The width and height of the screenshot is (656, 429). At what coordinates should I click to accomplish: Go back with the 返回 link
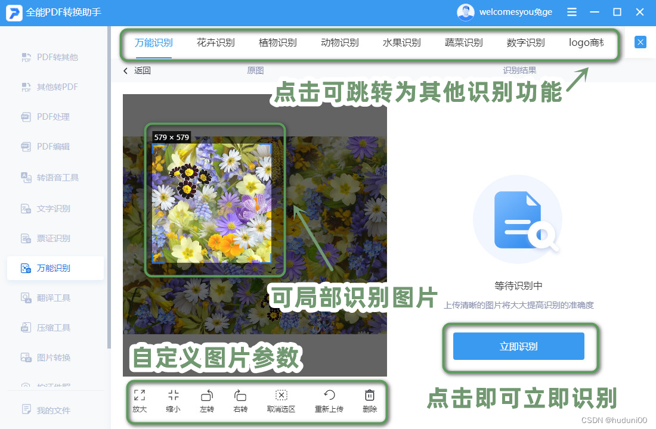click(x=138, y=71)
